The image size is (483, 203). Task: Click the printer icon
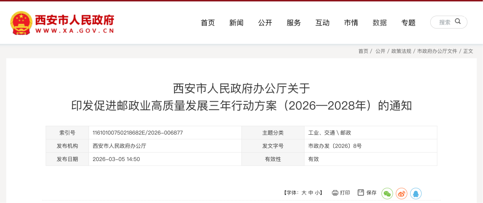click(x=335, y=193)
